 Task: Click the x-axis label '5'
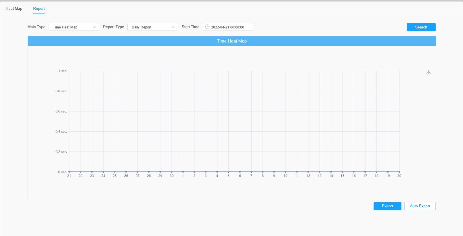tap(229, 176)
